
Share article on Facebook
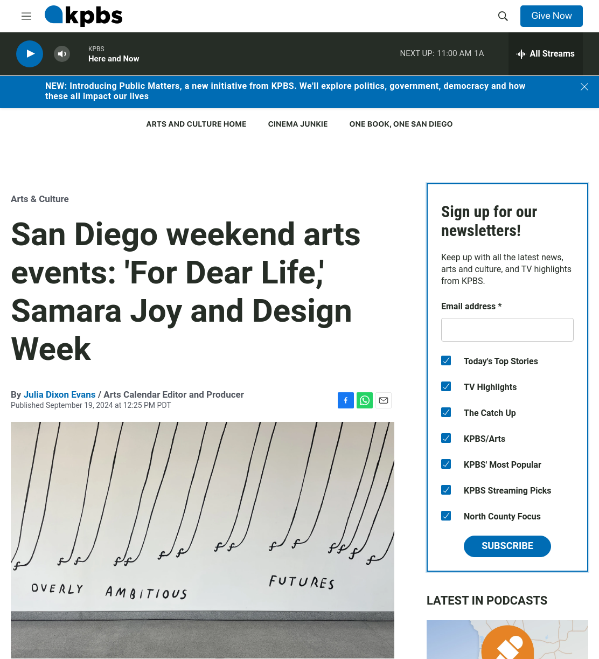click(x=346, y=400)
